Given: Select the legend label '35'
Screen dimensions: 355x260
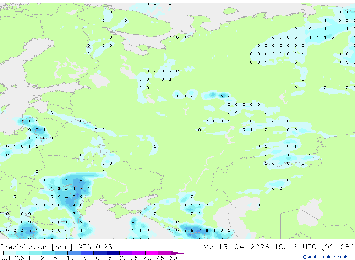Looking at the screenshot, I should 135,258.
